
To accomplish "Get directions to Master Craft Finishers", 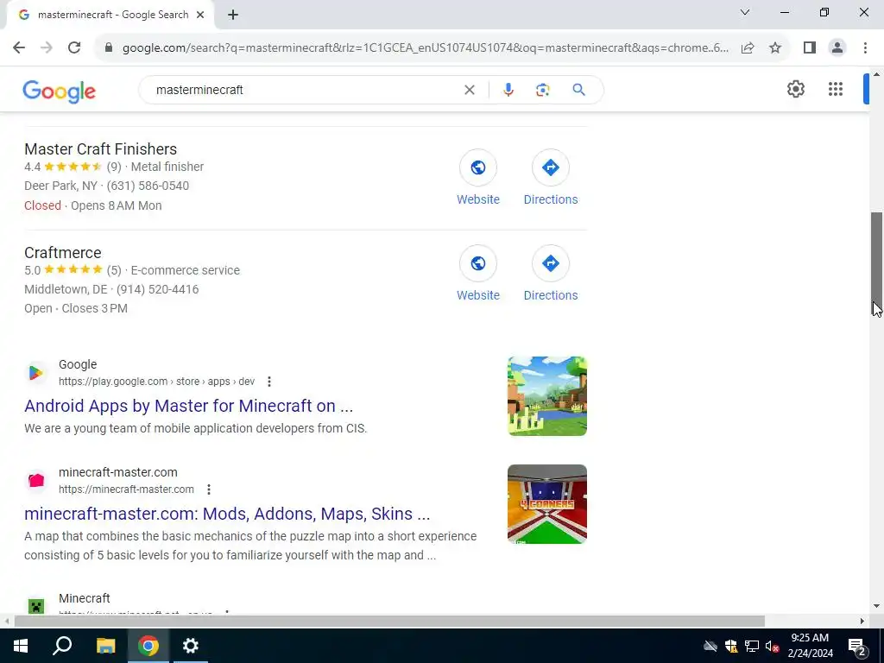I will [550, 167].
